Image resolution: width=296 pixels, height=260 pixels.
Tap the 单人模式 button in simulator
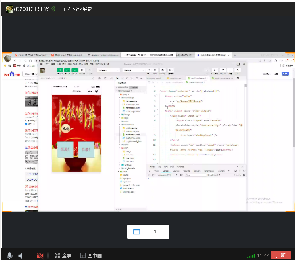click(x=65, y=149)
